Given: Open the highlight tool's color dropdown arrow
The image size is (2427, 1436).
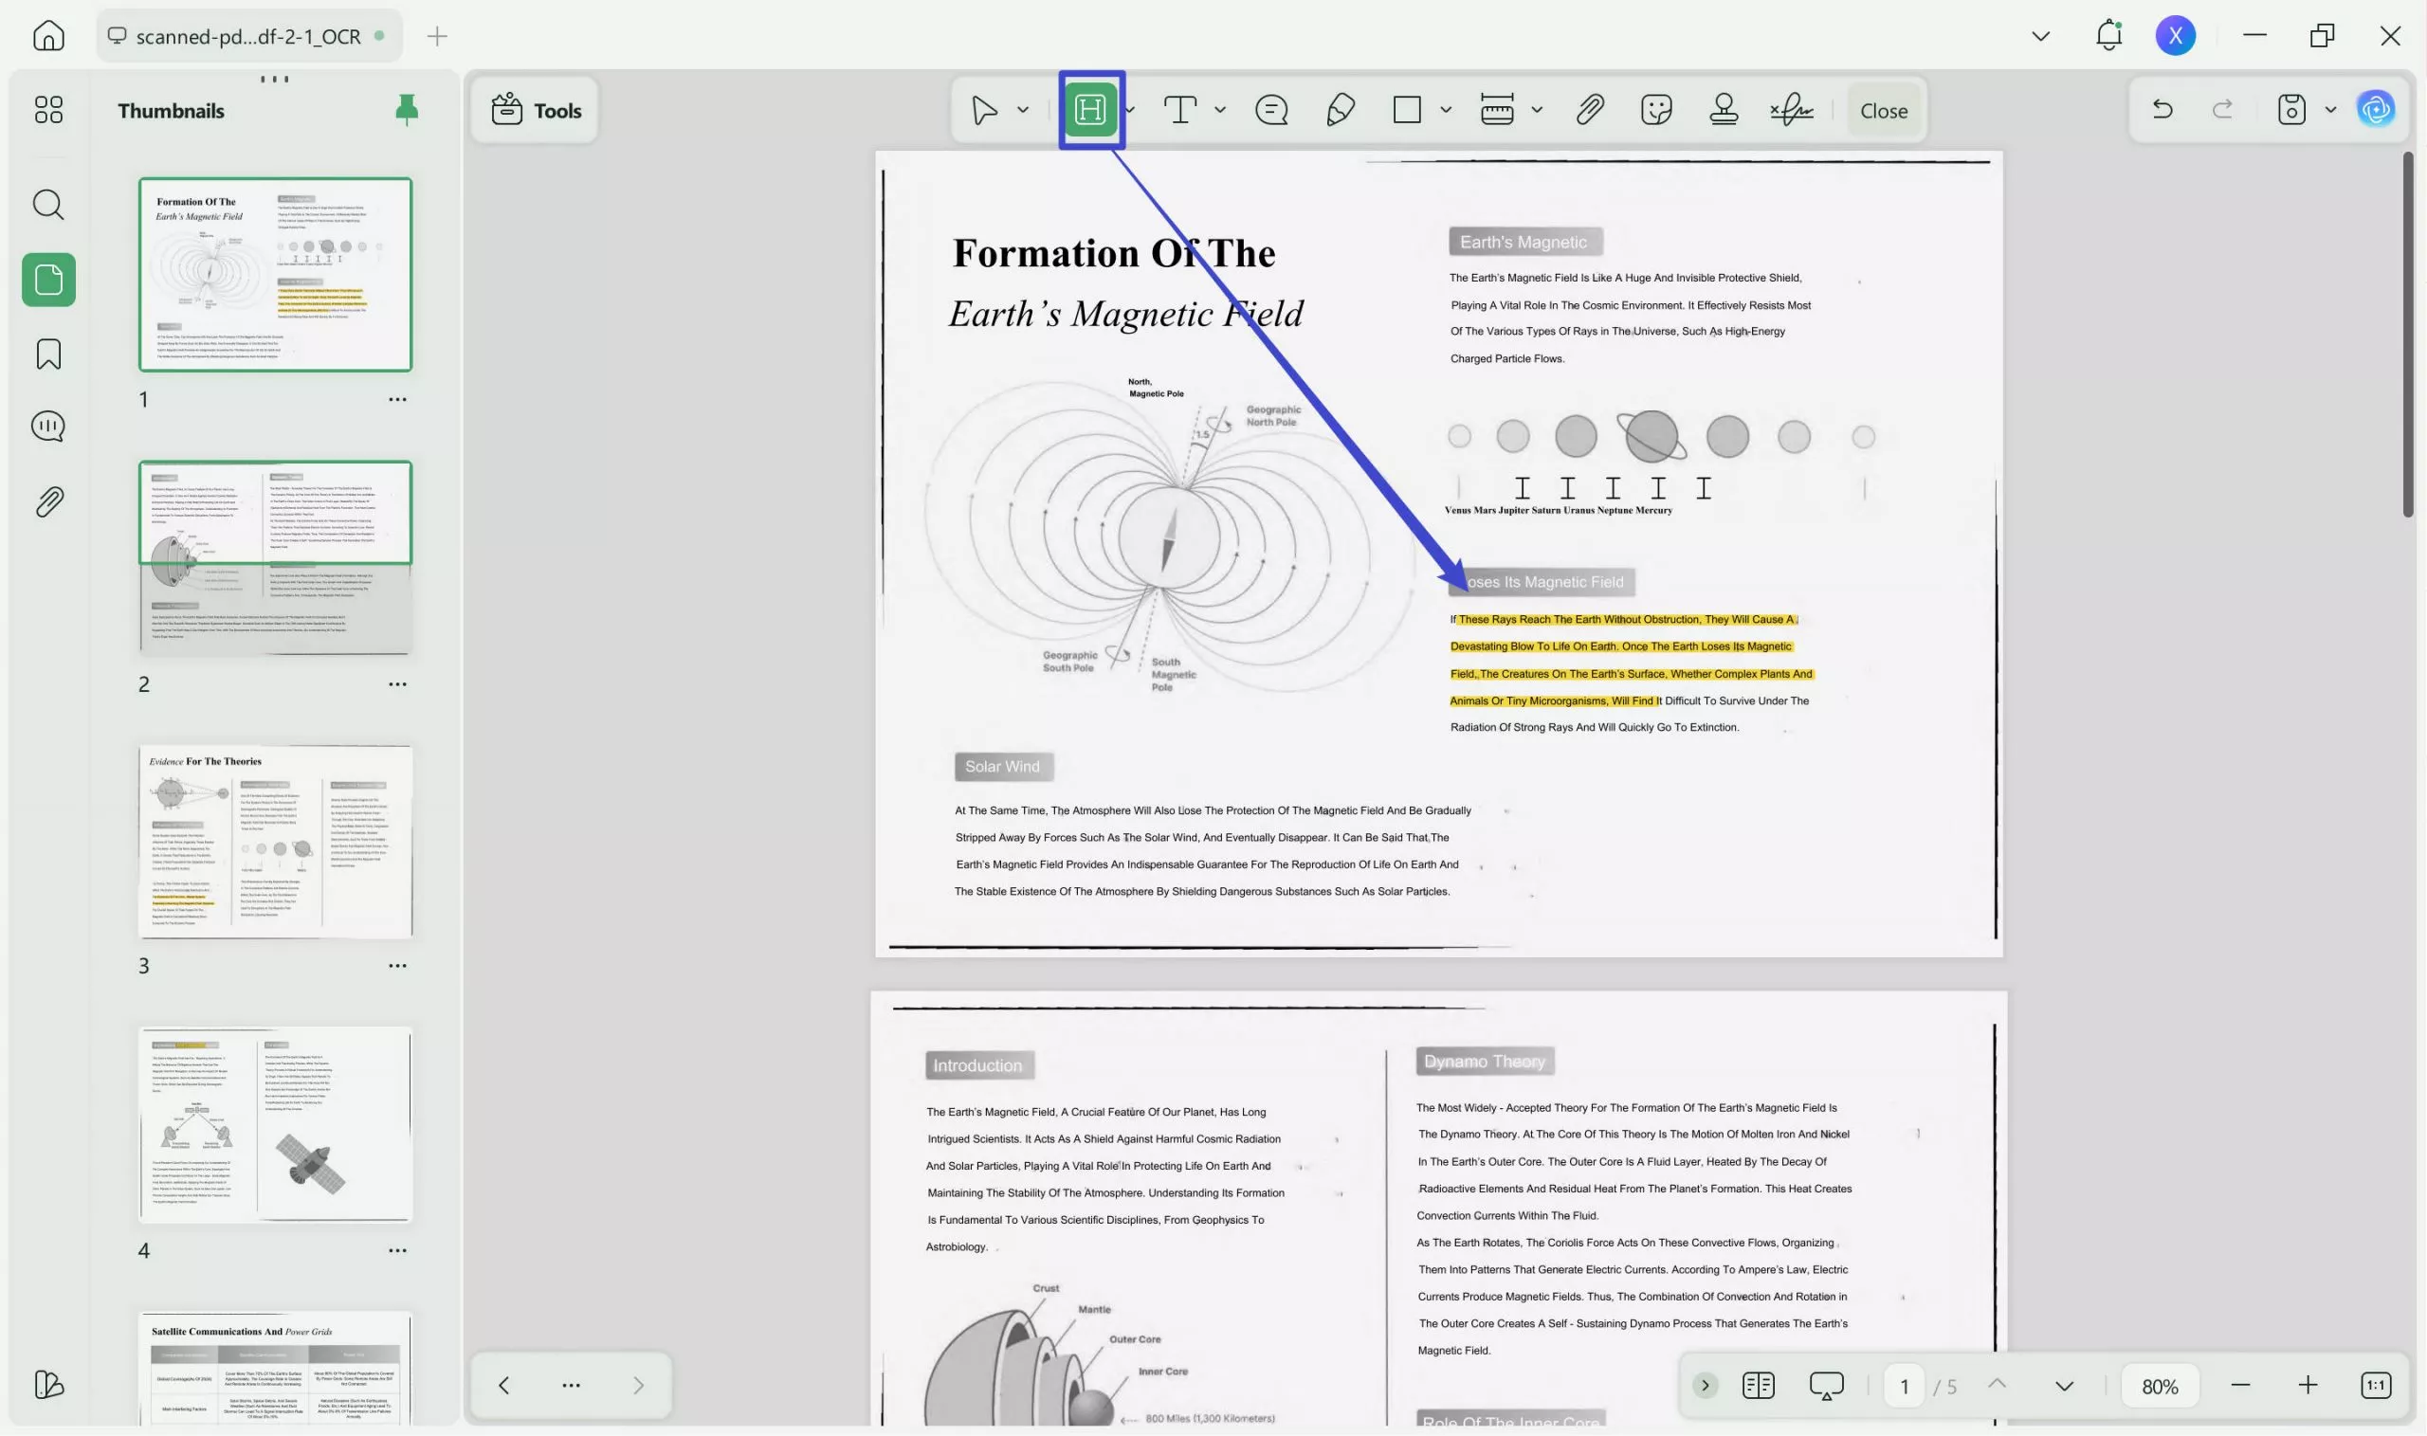Looking at the screenshot, I should click(x=1128, y=109).
